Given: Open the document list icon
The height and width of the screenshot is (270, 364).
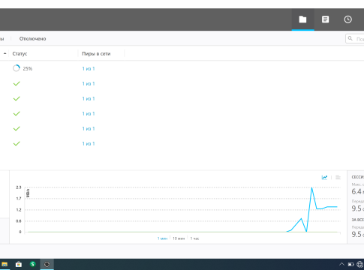Looking at the screenshot, I should pos(325,19).
